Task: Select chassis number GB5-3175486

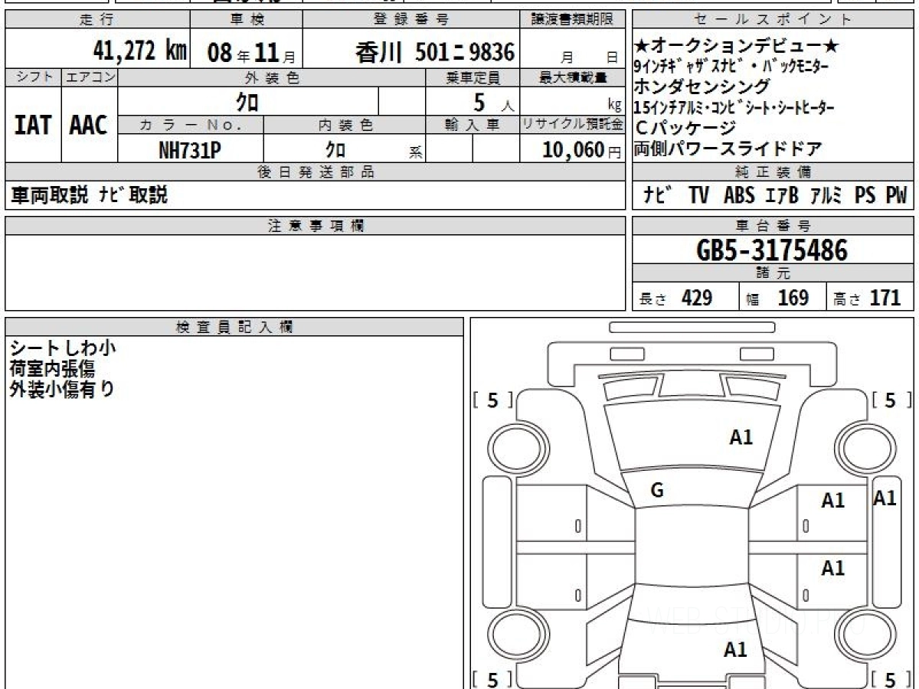Action: click(x=773, y=250)
